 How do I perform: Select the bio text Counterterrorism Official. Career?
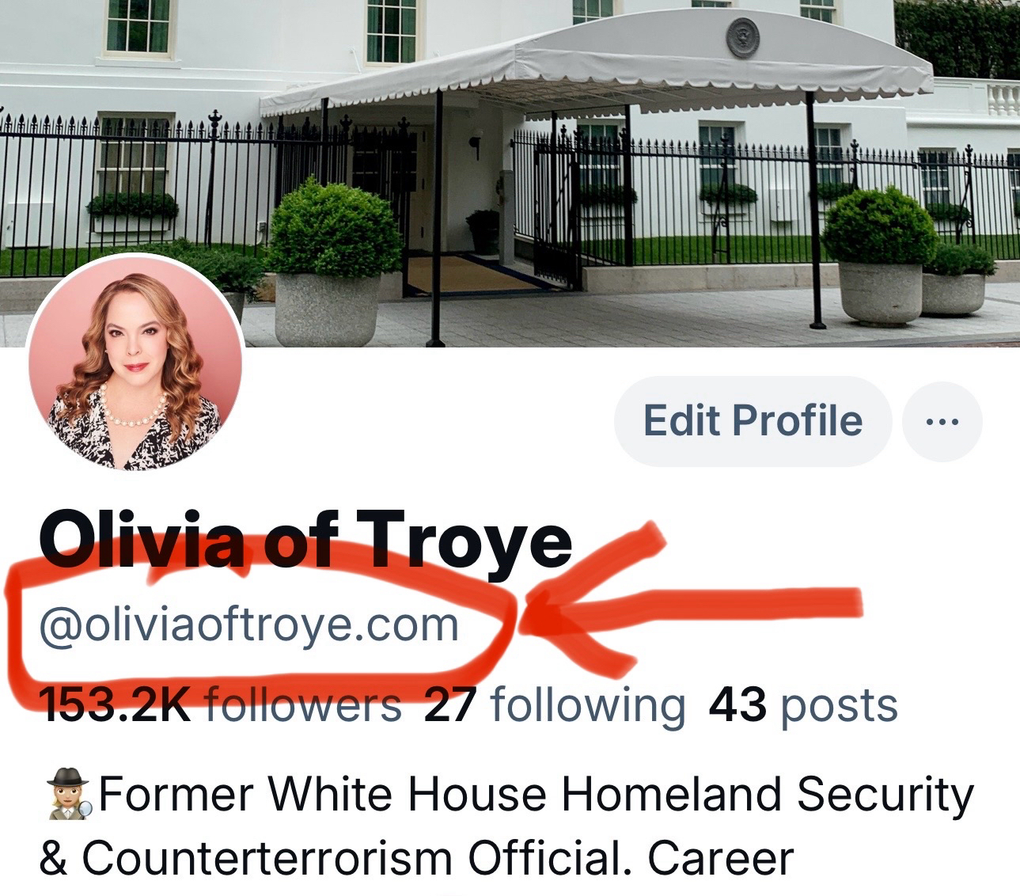[416, 859]
